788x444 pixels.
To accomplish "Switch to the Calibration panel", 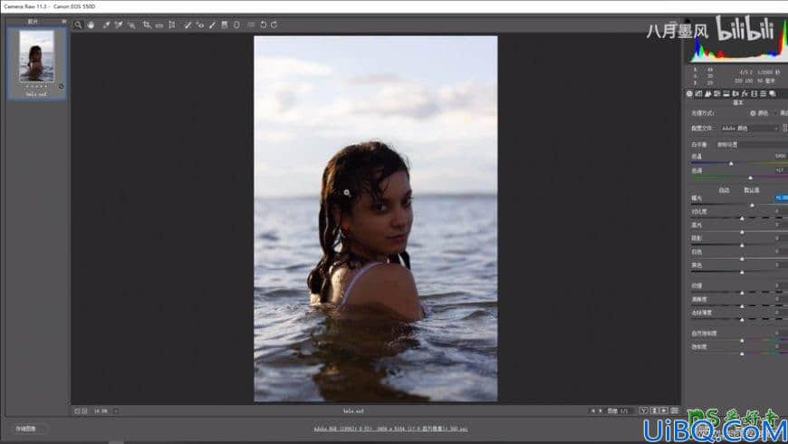I will click(x=754, y=93).
